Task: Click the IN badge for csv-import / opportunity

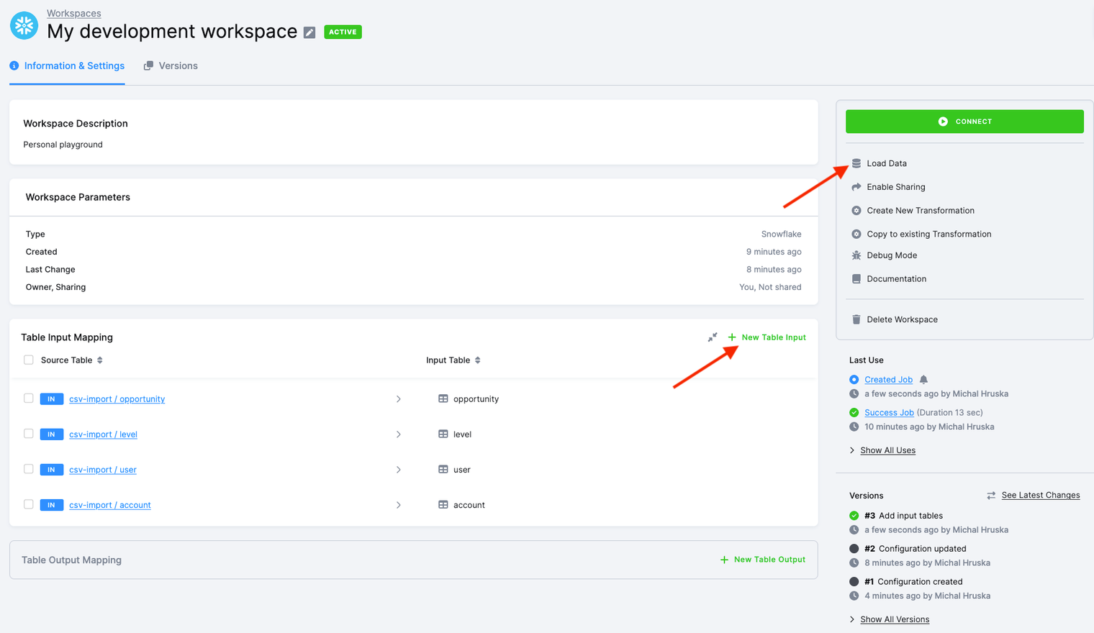Action: click(52, 399)
